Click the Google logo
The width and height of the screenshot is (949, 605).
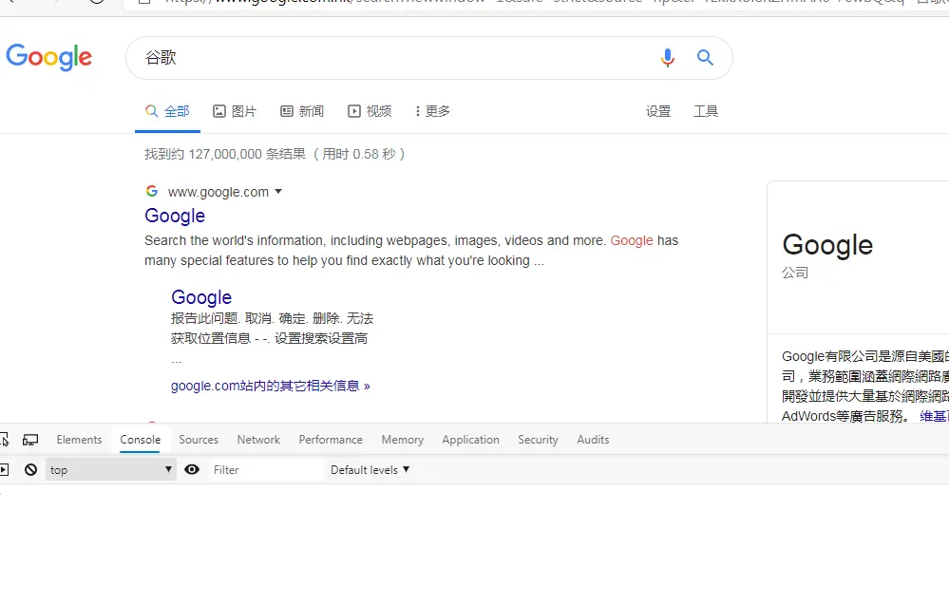[49, 58]
